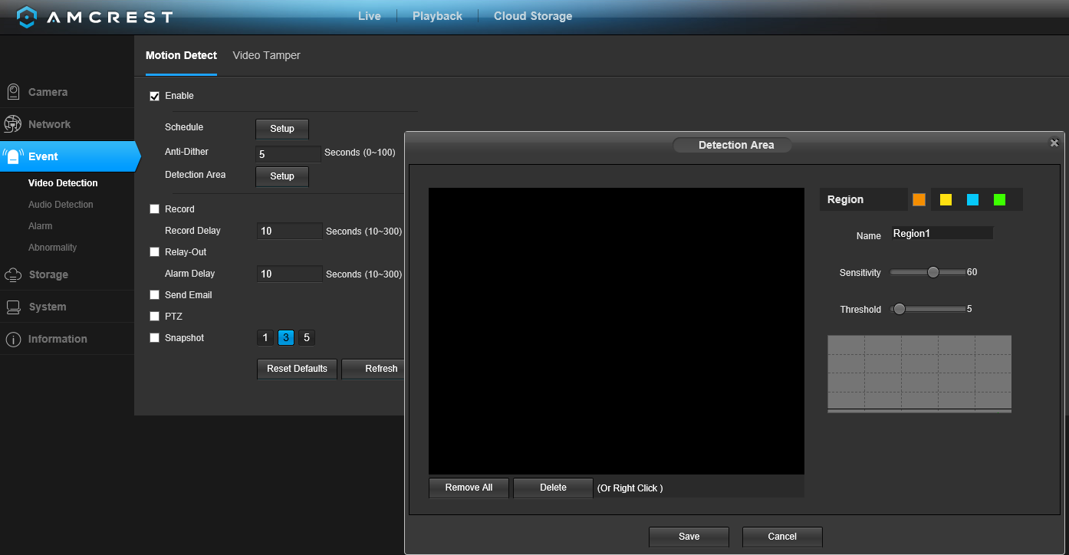The image size is (1069, 555).
Task: Tick the Relay-Out checkbox
Action: pyautogui.click(x=154, y=252)
